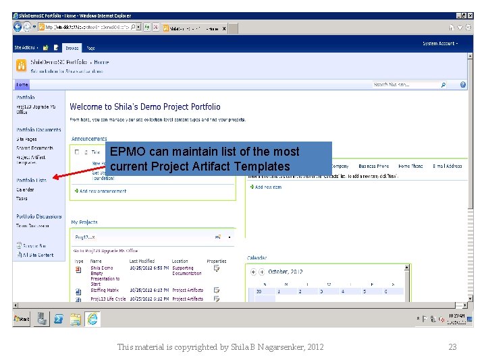Open Internet Explorer from the taskbar
486x364 pixels.
[92, 319]
